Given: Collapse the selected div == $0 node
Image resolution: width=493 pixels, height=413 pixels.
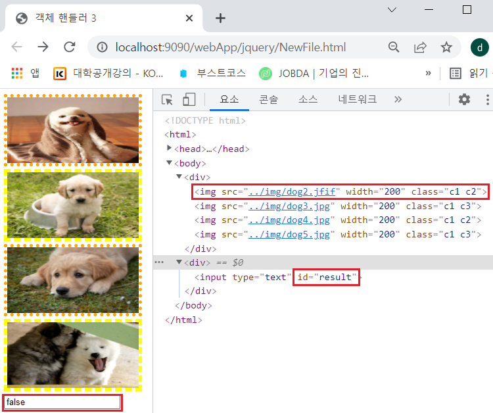Looking at the screenshot, I should [x=179, y=262].
